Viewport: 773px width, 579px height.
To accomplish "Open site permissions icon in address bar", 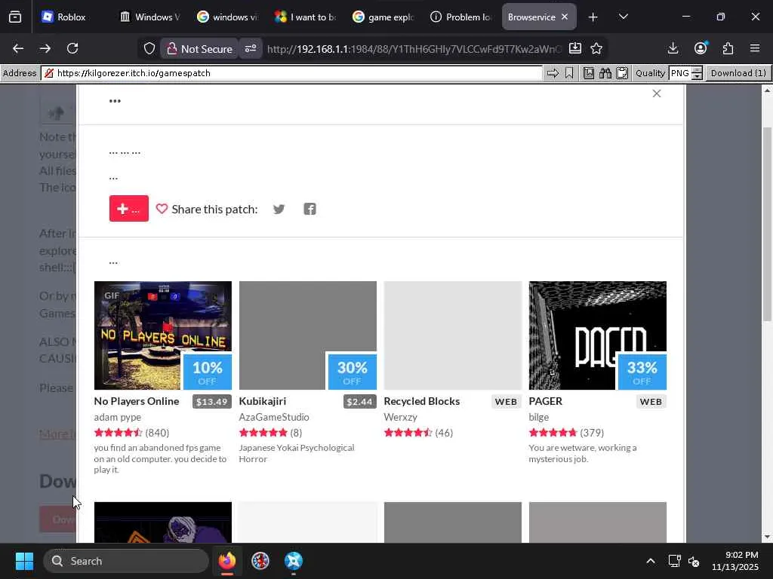I will pyautogui.click(x=251, y=48).
